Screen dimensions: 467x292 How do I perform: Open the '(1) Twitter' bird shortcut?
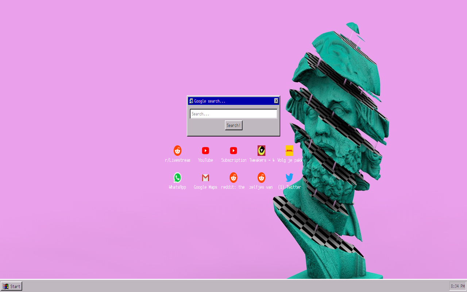click(289, 177)
